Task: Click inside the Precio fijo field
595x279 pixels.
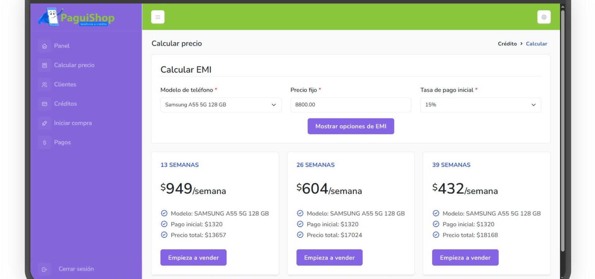Action: pos(351,105)
